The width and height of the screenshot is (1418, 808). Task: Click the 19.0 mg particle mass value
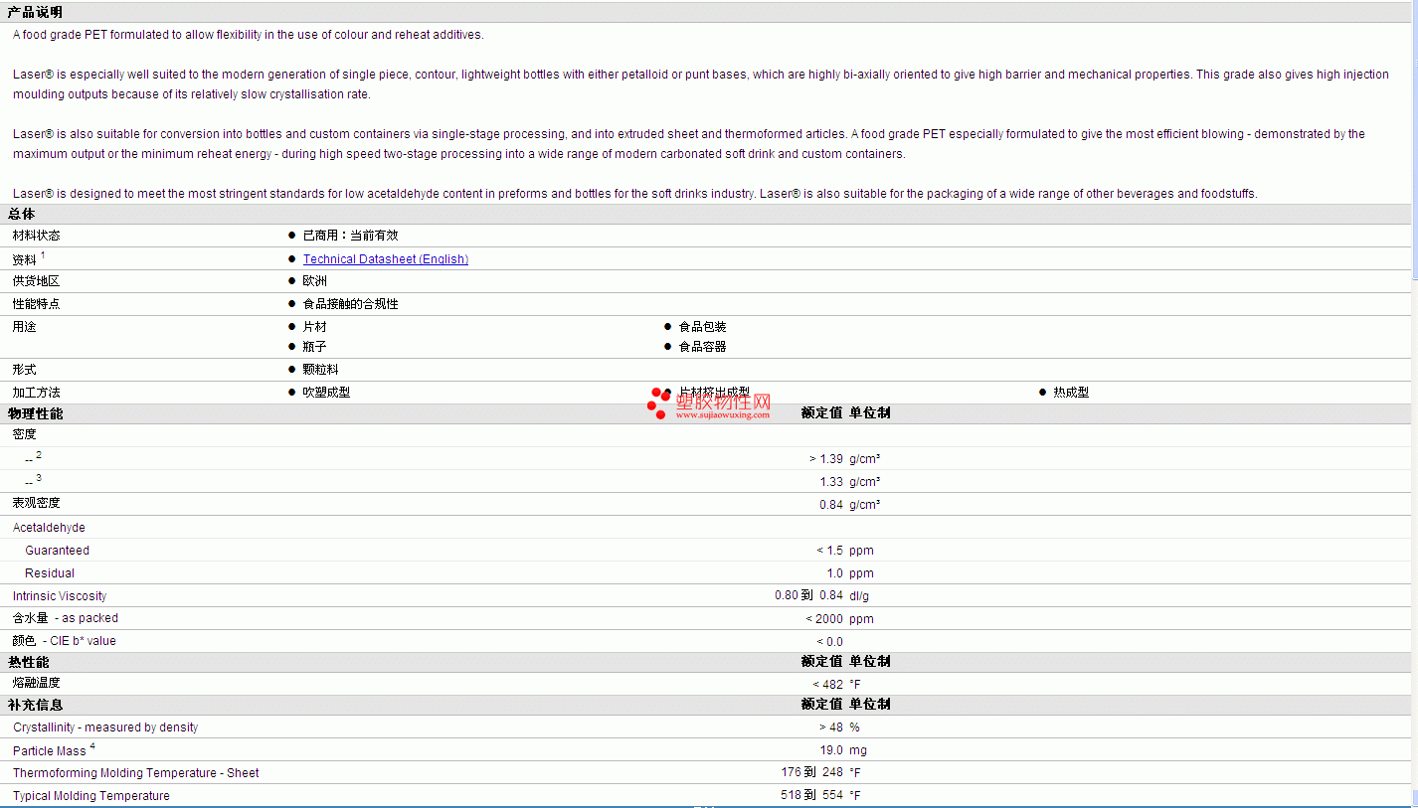(x=844, y=750)
